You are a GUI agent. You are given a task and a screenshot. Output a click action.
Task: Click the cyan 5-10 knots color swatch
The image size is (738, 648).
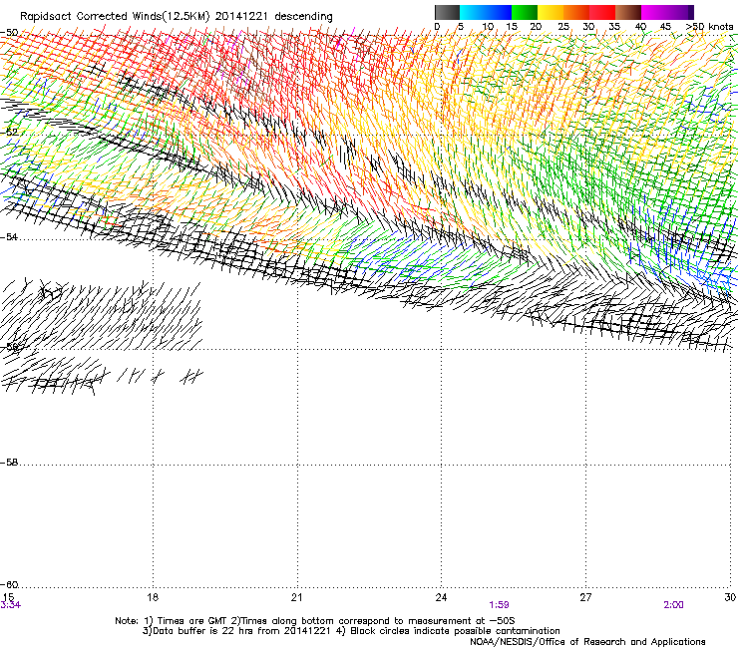point(473,12)
